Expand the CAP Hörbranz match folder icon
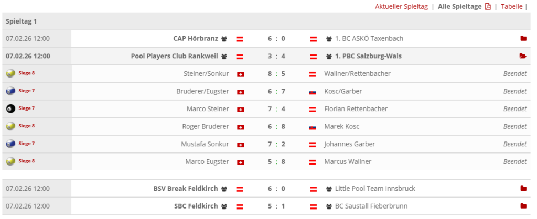 523,38
